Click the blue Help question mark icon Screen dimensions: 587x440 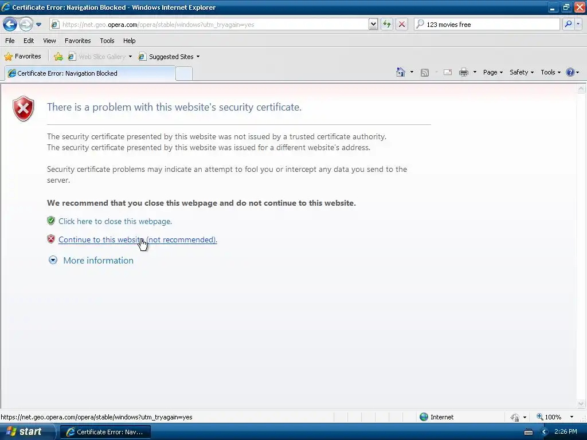click(570, 72)
